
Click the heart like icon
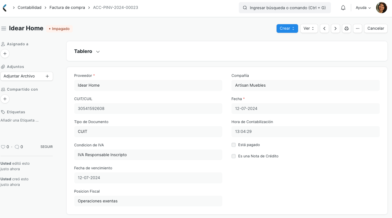pyautogui.click(x=3, y=147)
